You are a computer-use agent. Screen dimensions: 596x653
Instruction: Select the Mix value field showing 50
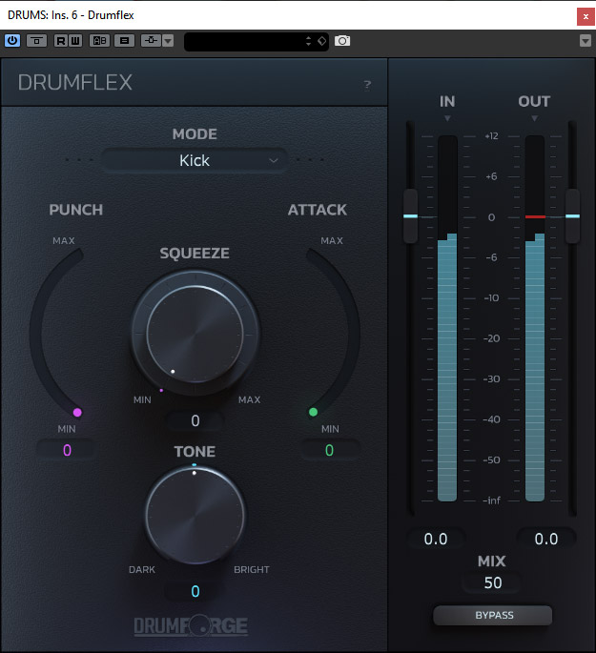point(493,582)
